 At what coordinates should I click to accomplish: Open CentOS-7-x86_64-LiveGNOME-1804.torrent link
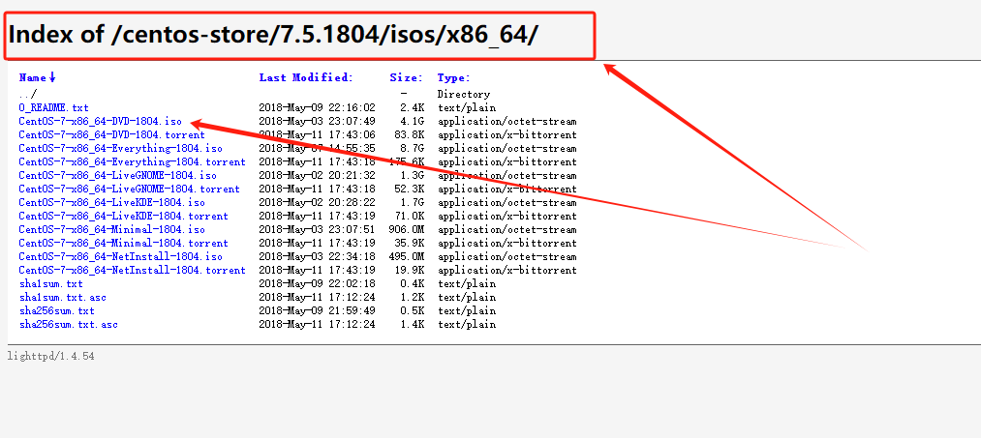pyautogui.click(x=130, y=189)
